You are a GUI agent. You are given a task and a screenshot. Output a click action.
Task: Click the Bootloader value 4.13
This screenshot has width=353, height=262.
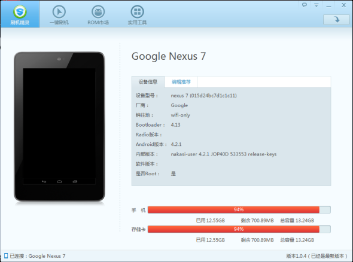pyautogui.click(x=175, y=124)
